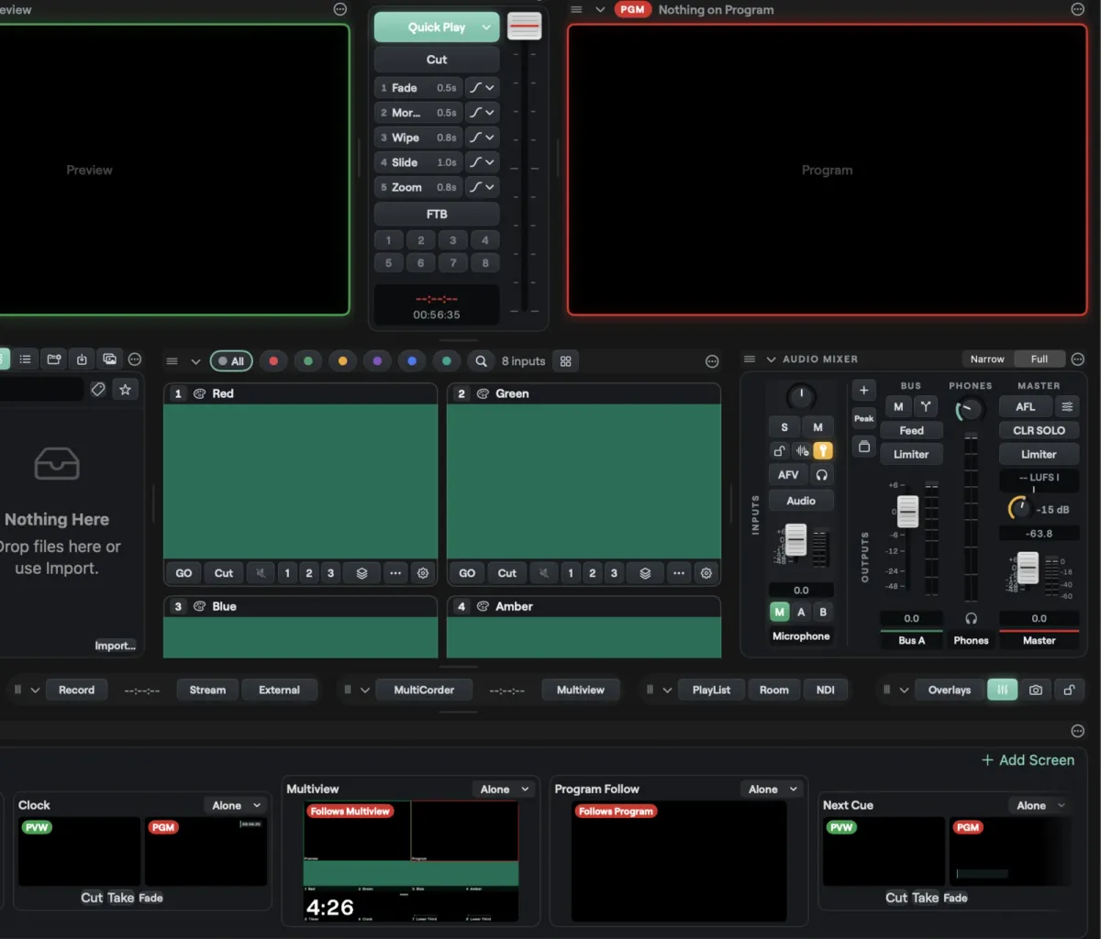Screen dimensions: 1101x939
Task: Click the GO button on Red input
Action: click(183, 573)
